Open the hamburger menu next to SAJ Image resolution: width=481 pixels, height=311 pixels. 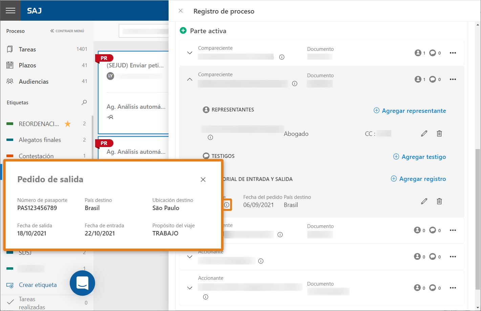10,11
